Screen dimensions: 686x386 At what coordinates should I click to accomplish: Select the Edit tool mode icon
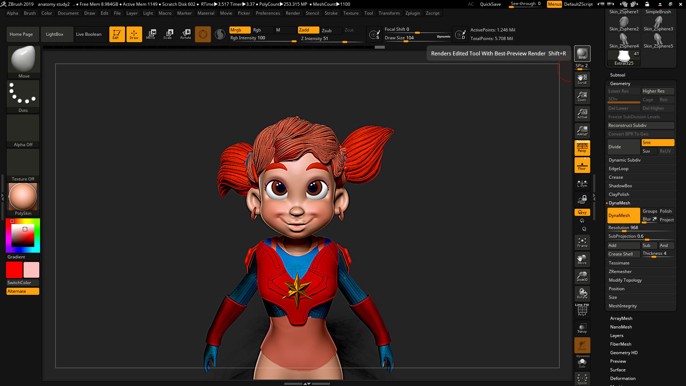[117, 34]
